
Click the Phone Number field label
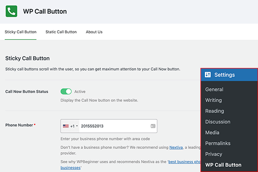[19, 125]
